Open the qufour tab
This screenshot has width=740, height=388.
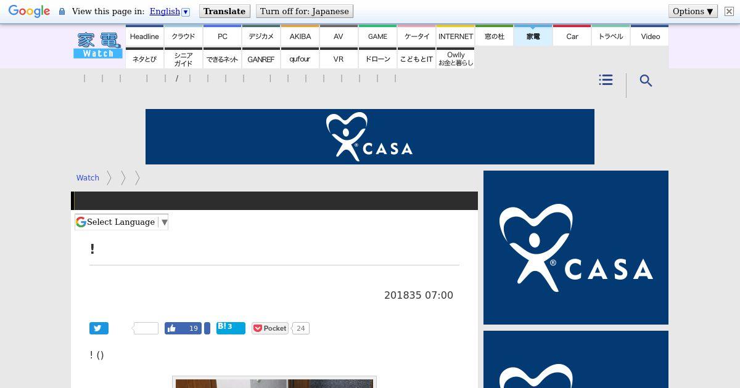coord(300,59)
